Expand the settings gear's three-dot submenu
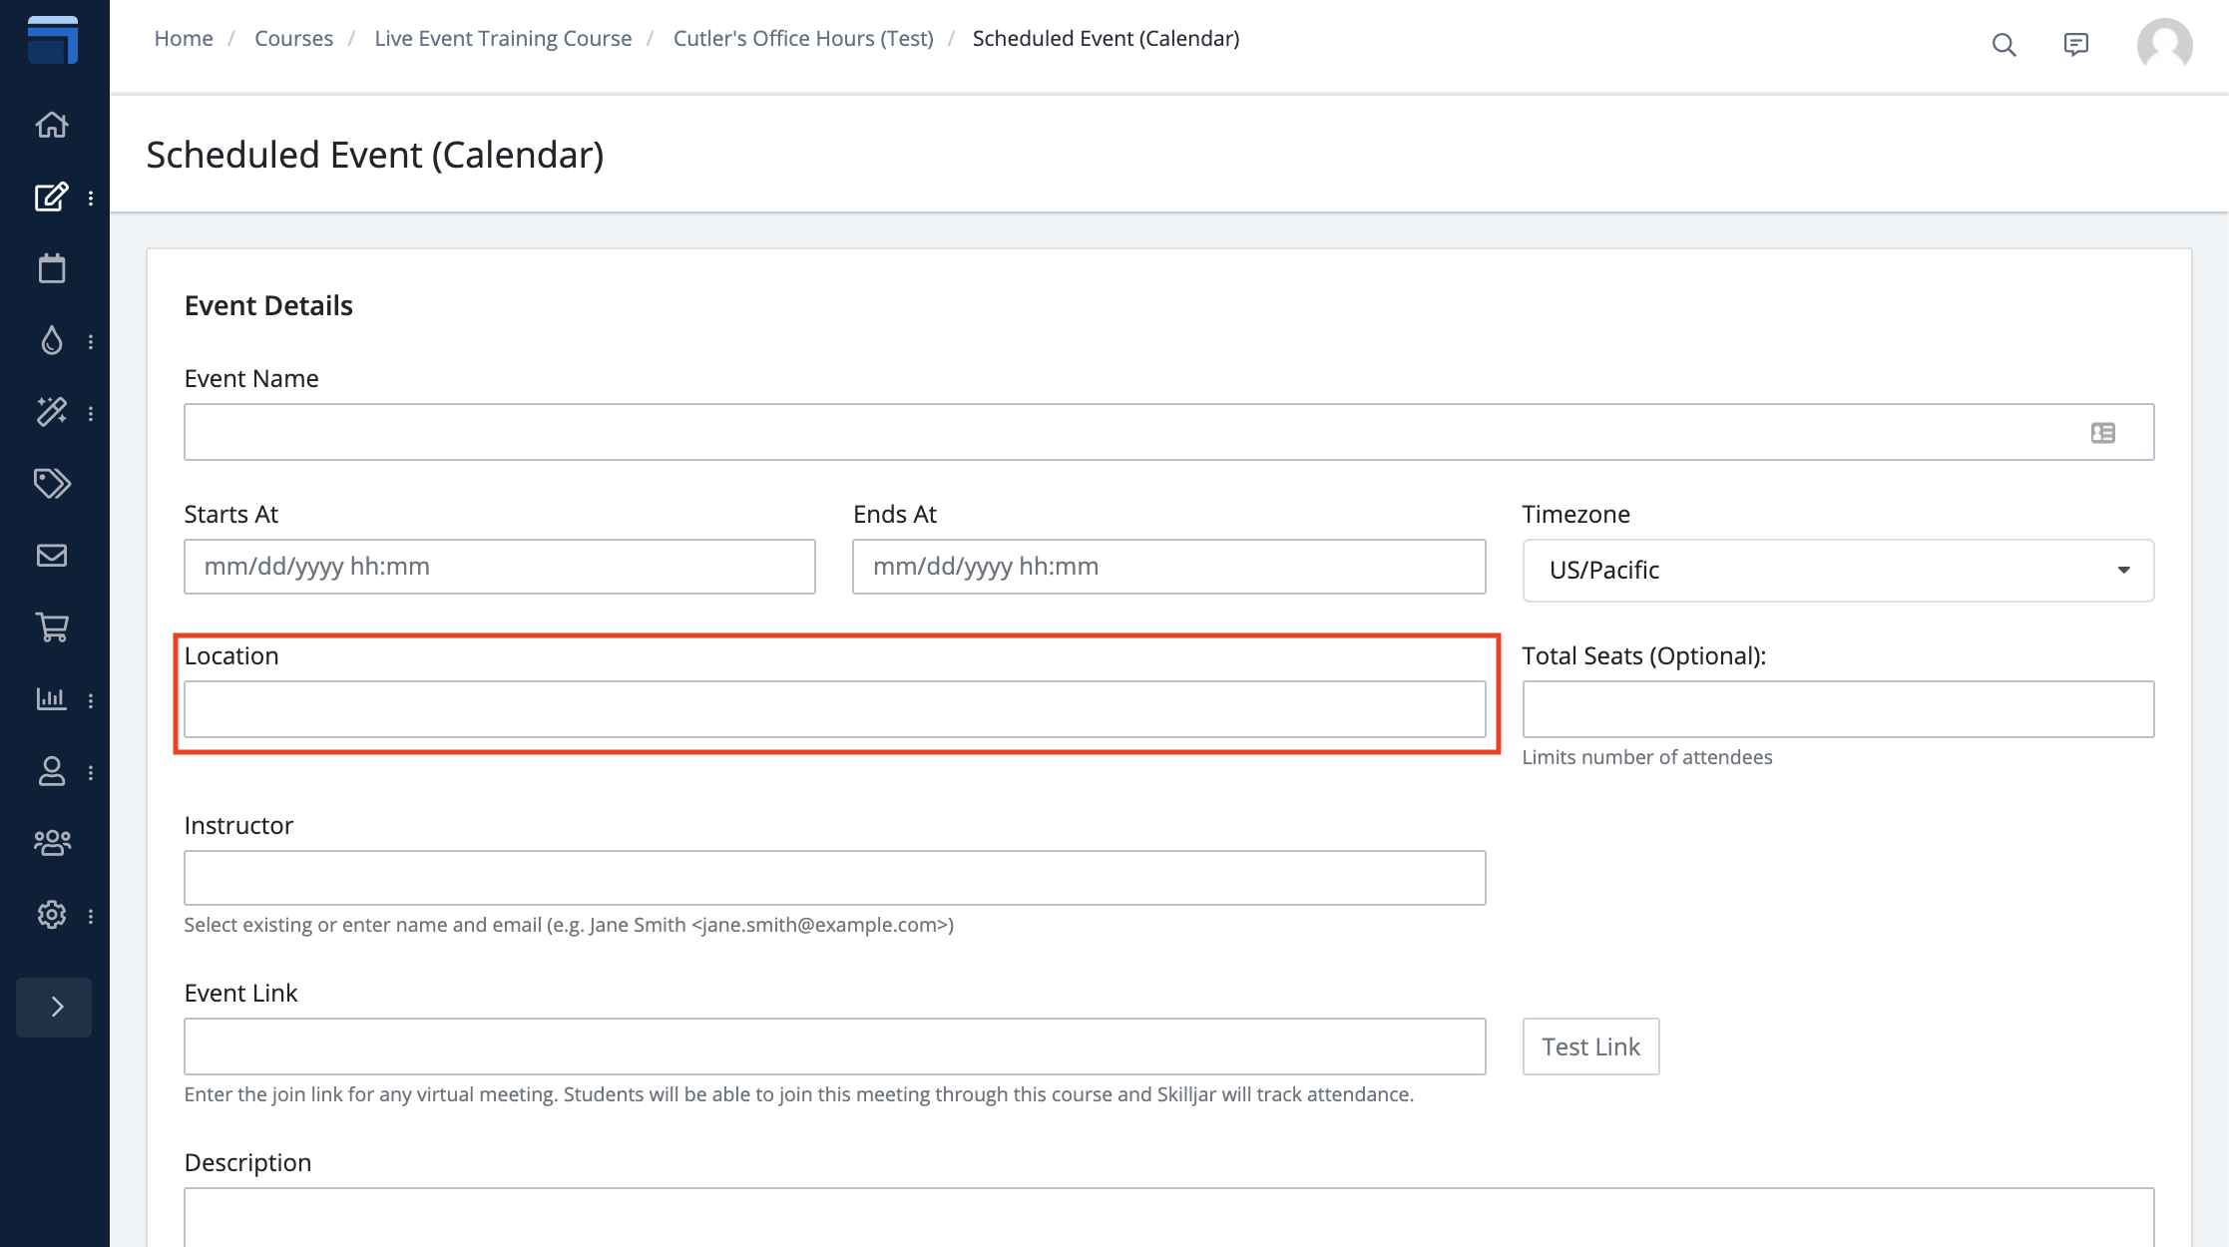 pos(91,917)
